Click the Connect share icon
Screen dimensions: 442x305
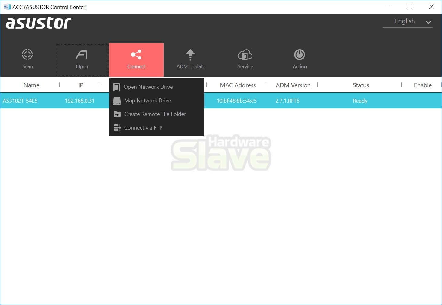[x=136, y=55]
